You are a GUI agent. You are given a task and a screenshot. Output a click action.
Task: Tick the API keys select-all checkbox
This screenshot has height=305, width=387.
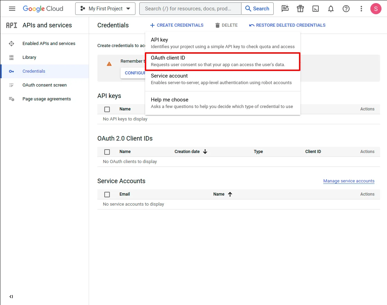[x=107, y=109]
